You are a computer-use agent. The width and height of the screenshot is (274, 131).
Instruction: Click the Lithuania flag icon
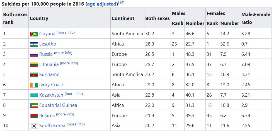coord(34,65)
